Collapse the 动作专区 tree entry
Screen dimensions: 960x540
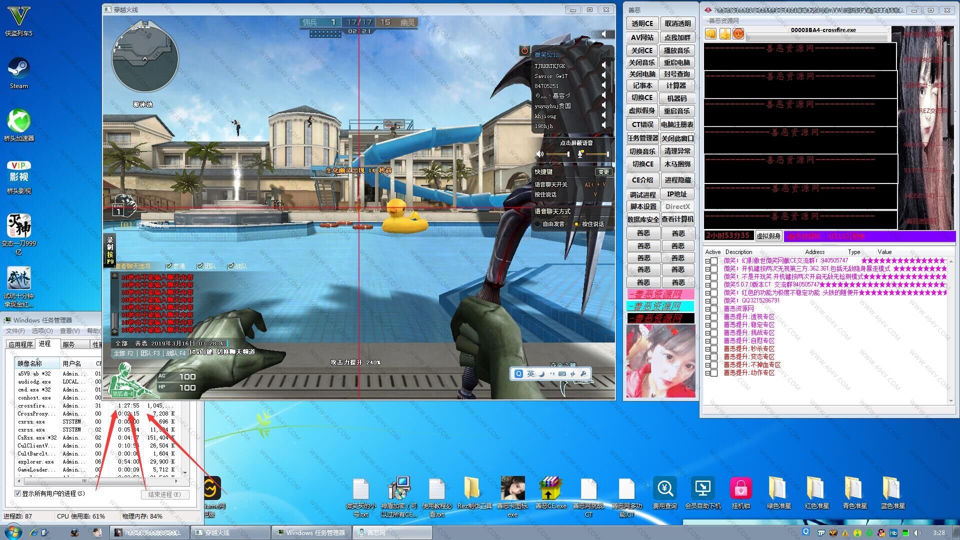tap(707, 373)
